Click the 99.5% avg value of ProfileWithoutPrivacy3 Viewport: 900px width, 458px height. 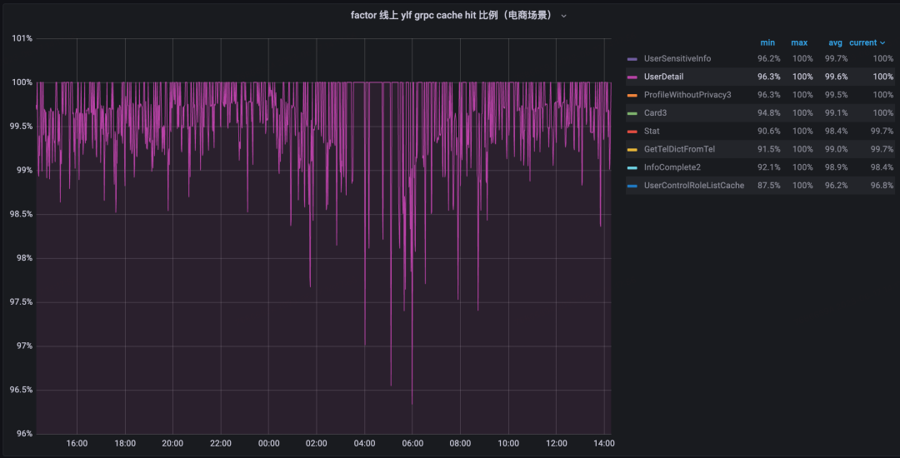click(837, 95)
